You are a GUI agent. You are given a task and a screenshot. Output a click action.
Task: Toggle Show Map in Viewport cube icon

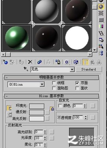pyautogui.click(x=76, y=62)
